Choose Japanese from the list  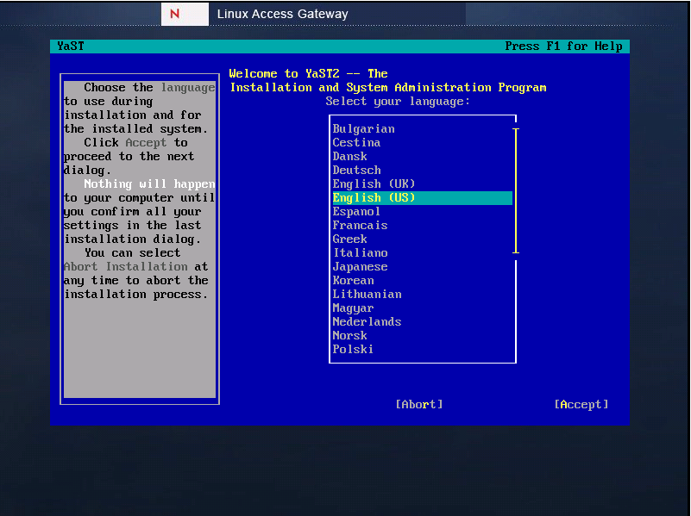(422, 266)
